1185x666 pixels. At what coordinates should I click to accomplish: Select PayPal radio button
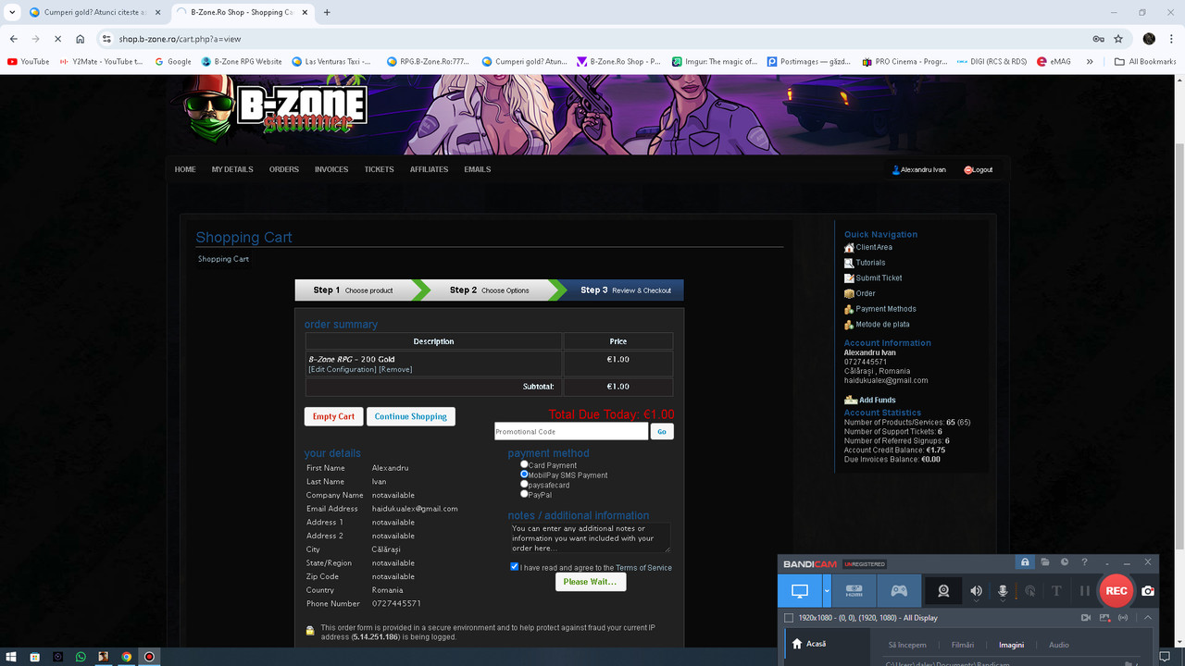[524, 494]
